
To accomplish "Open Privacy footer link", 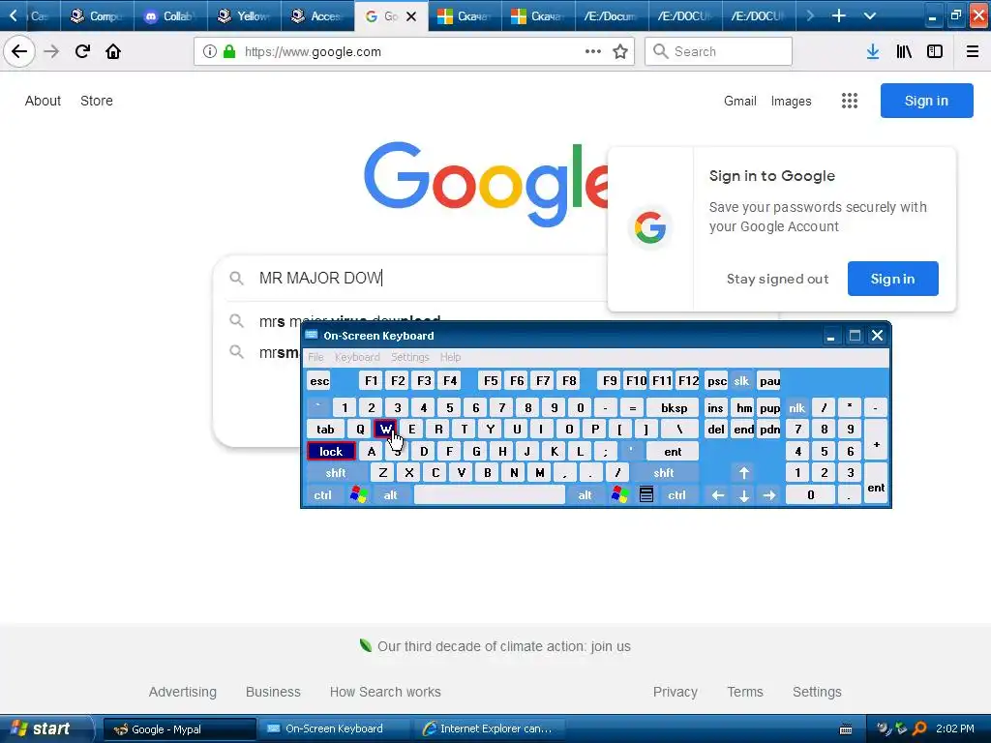I will click(x=675, y=692).
